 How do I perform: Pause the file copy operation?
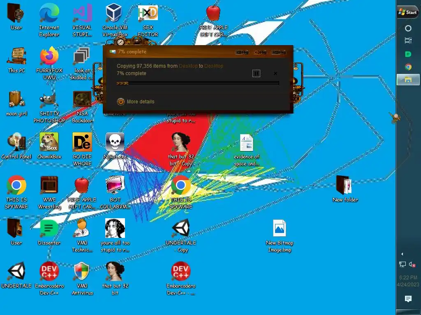click(256, 73)
